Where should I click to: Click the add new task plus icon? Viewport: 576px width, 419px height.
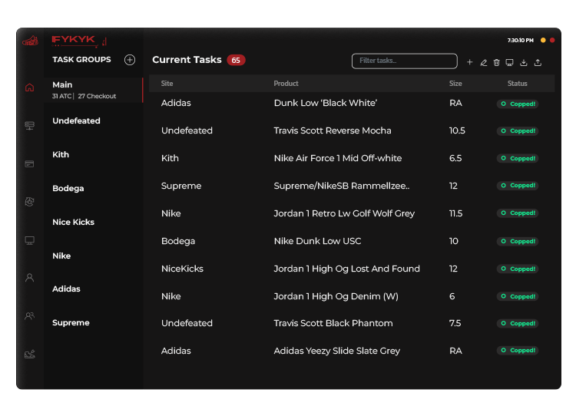[470, 62]
